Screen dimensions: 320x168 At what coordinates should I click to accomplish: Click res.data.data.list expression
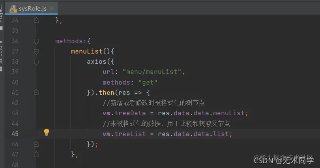193,134
